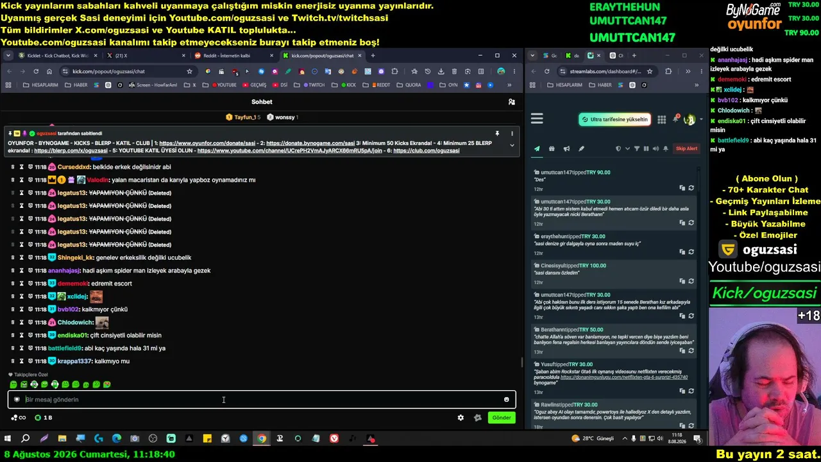Open a new tab in the Kick chat window

click(x=373, y=56)
